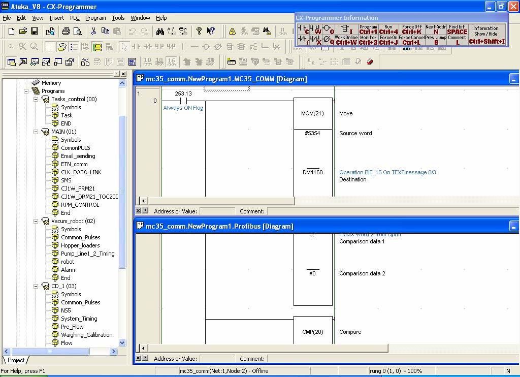This screenshot has height=377, width=520.
Task: Open the output window icon with hammer
Action: [23, 61]
